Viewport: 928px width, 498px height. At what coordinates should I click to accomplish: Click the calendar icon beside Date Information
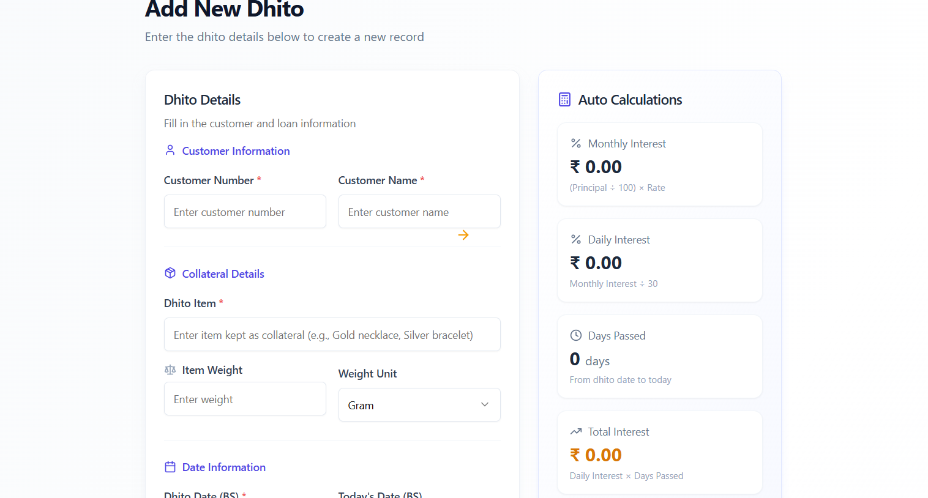170,467
